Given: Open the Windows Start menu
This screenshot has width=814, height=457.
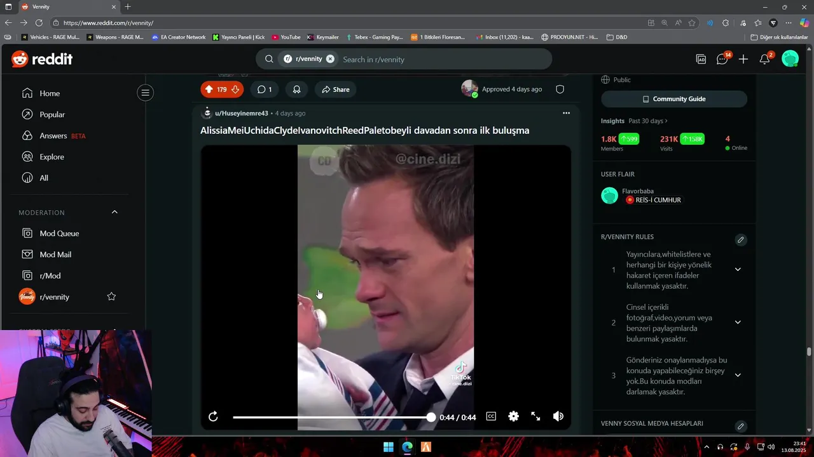Looking at the screenshot, I should pyautogui.click(x=388, y=447).
